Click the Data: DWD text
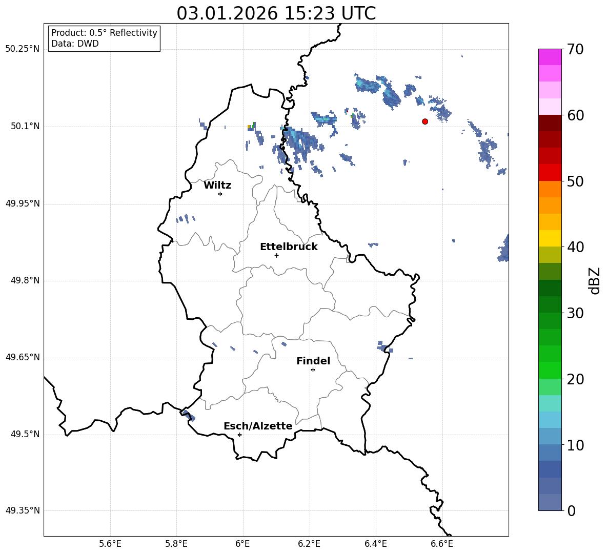Image resolution: width=607 pixels, height=554 pixels. [x=75, y=44]
